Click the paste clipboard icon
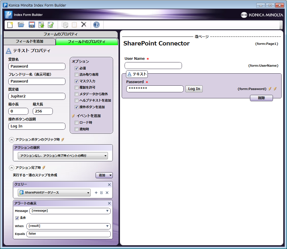The image size is (287, 249). pos(74,24)
